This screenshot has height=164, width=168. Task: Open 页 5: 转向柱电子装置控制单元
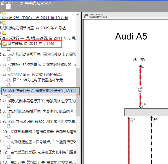point(38,80)
